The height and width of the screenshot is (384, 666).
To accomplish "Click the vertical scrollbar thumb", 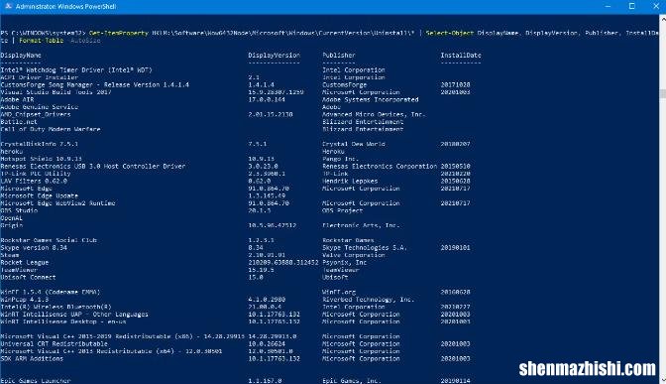I will click(663, 93).
